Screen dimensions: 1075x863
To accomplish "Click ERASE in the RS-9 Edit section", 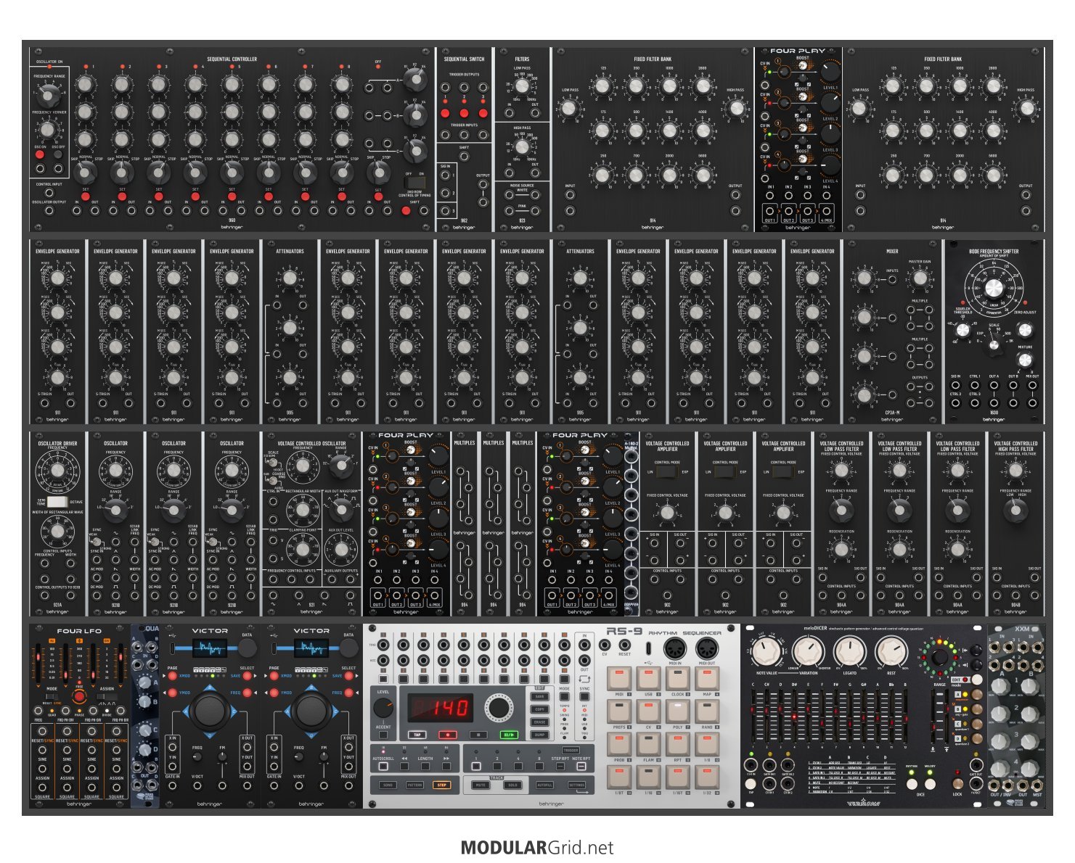I will point(539,722).
